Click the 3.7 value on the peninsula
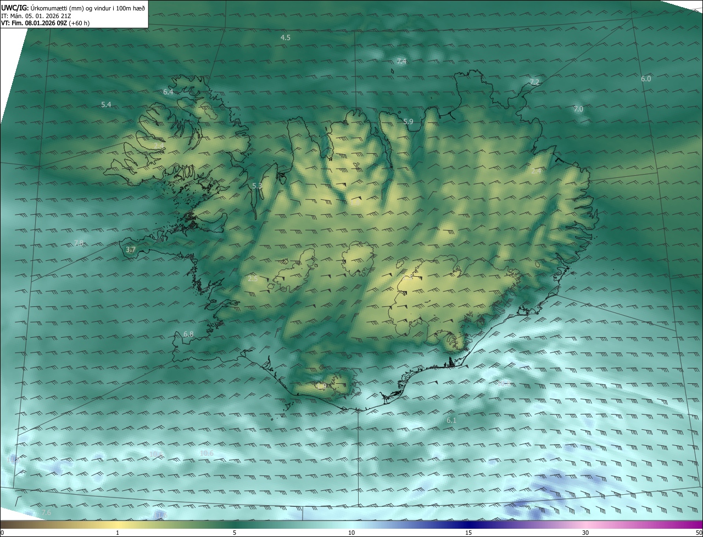The image size is (703, 537). click(130, 250)
